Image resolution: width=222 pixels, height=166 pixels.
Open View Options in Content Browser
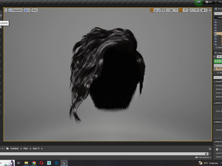203,157
